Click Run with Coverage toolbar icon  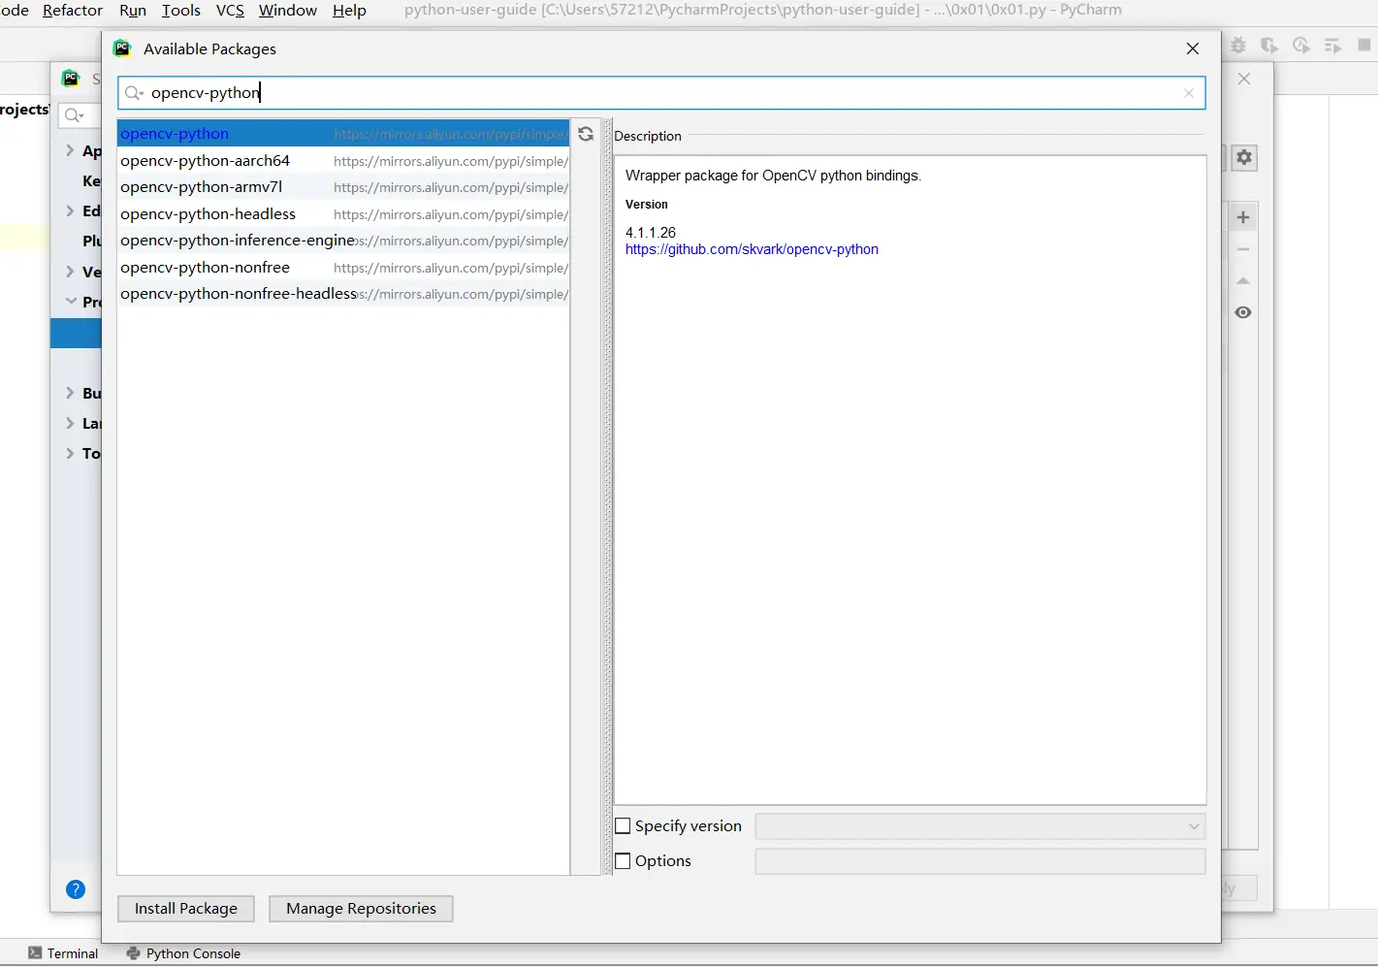click(1269, 46)
